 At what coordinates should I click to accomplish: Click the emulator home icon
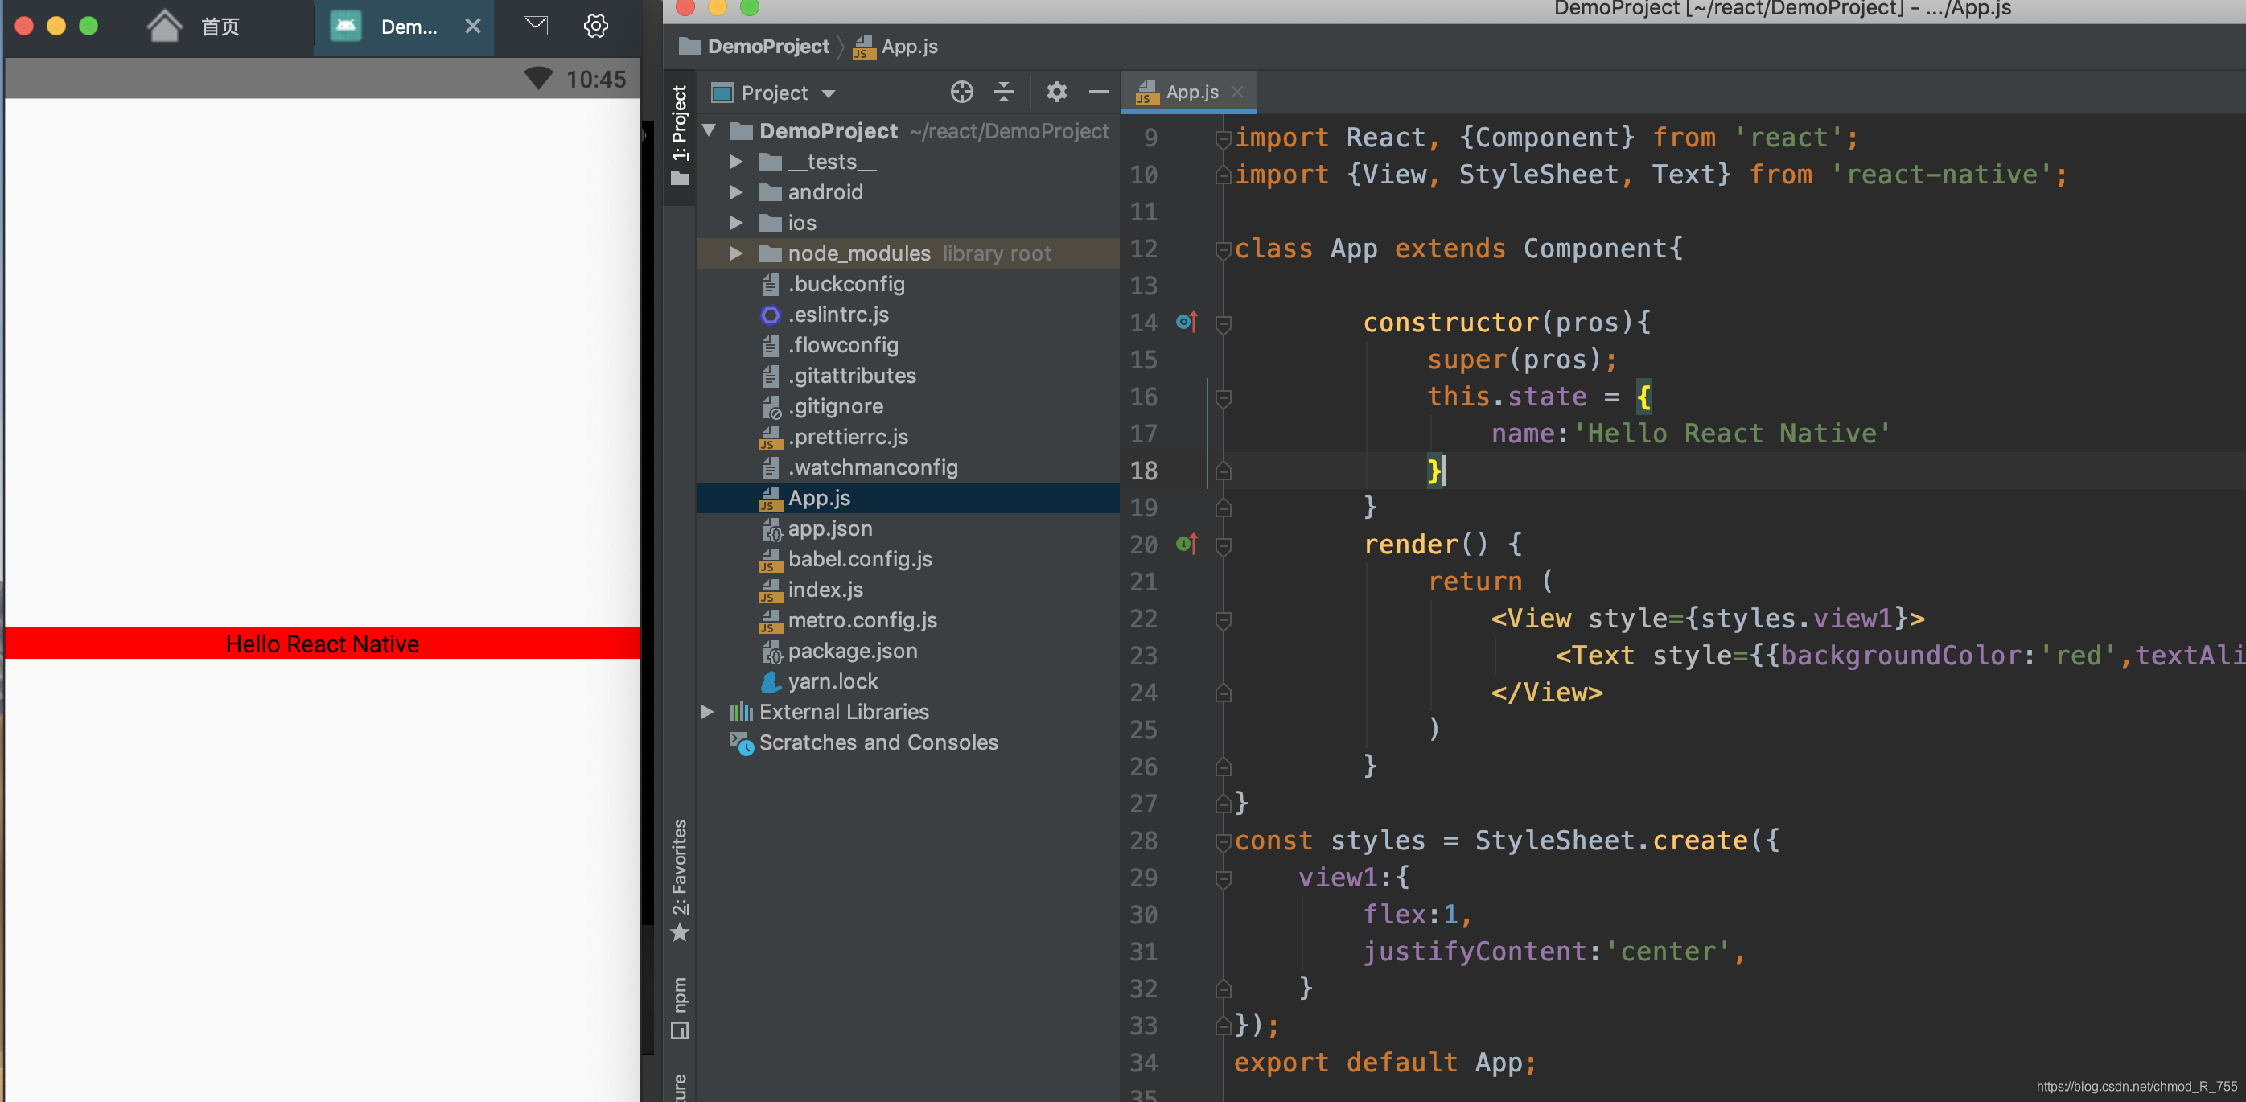click(x=164, y=27)
